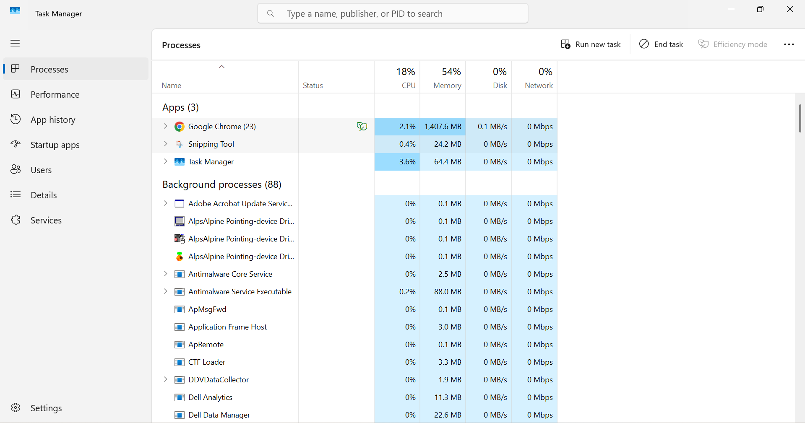Click the Background processes (88) heading
This screenshot has height=423, width=805.
(x=222, y=184)
